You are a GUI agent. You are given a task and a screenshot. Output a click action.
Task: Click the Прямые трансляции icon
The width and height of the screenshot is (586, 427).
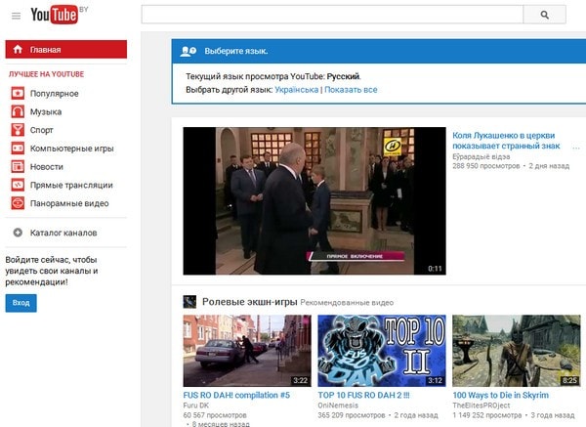click(18, 185)
